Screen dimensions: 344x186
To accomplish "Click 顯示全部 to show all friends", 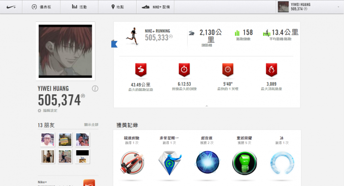I will click(91, 124).
